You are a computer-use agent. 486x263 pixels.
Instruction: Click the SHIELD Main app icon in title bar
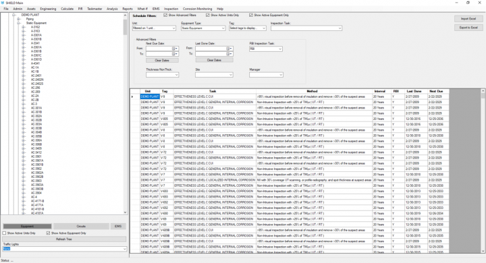click(x=3, y=3)
